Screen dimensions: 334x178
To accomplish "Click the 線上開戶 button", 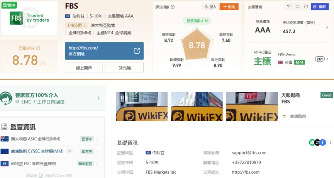I will (84, 68).
